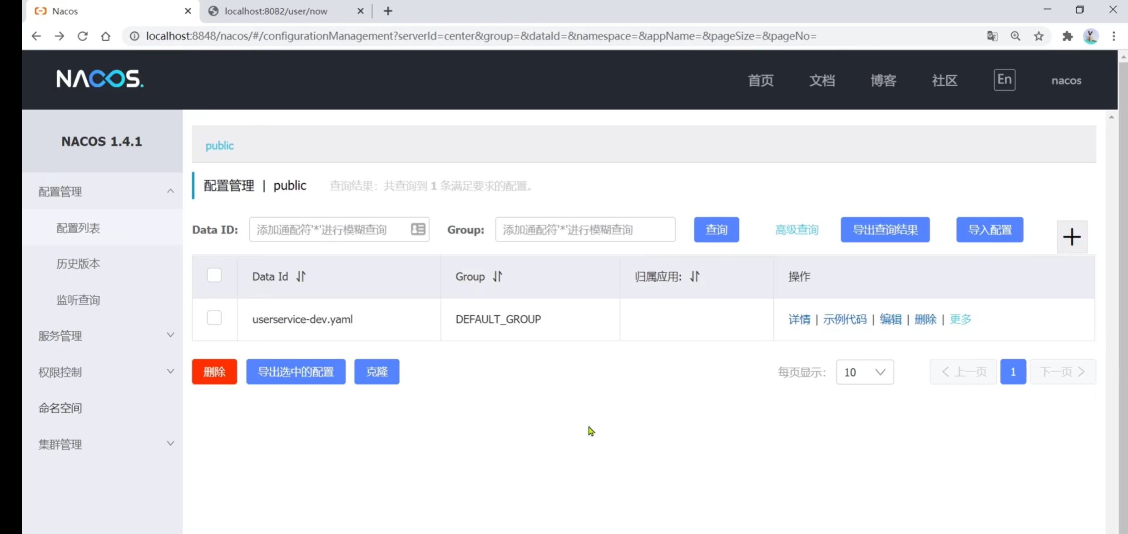Check the userservice-dev.yaml row checkbox
1128x534 pixels.
tap(214, 318)
